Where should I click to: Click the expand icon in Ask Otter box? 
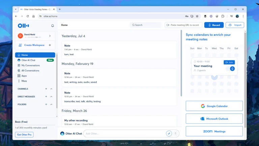[x=169, y=133]
